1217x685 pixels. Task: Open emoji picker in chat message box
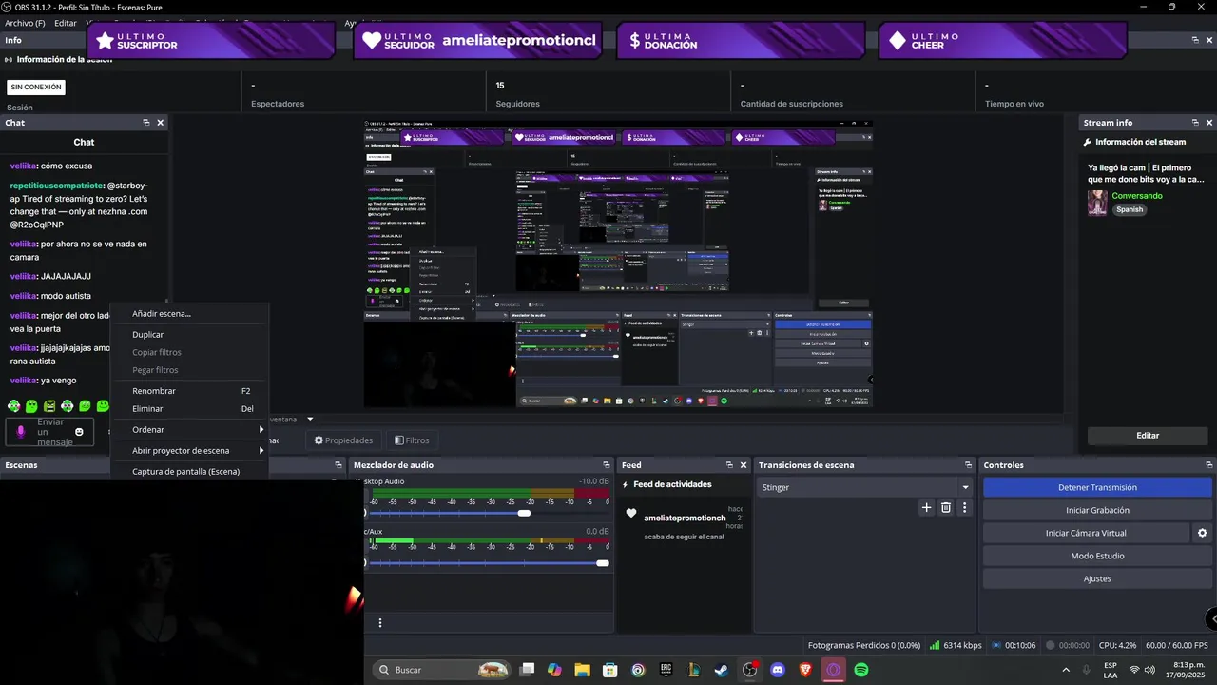[79, 432]
